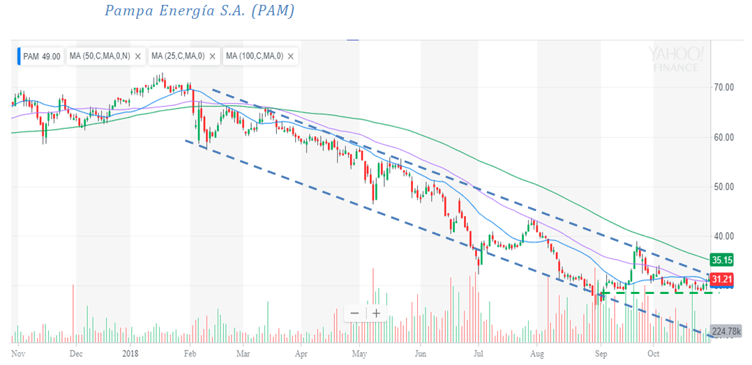Click the 60.00 price axis label
The image size is (752, 365).
tap(724, 137)
